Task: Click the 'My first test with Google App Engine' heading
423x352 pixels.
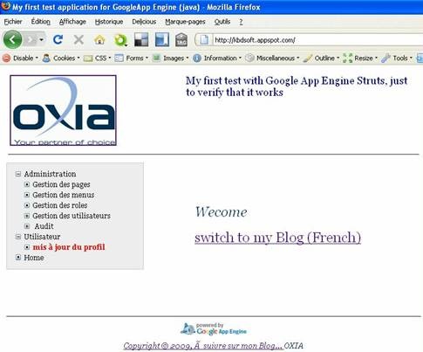Action: 297,86
